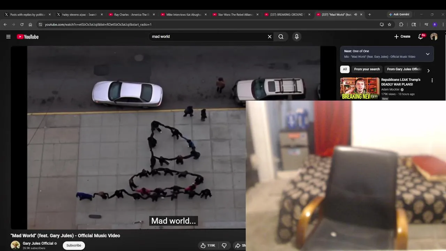Click the browser address bar URL
The image size is (446, 251).
(98, 24)
